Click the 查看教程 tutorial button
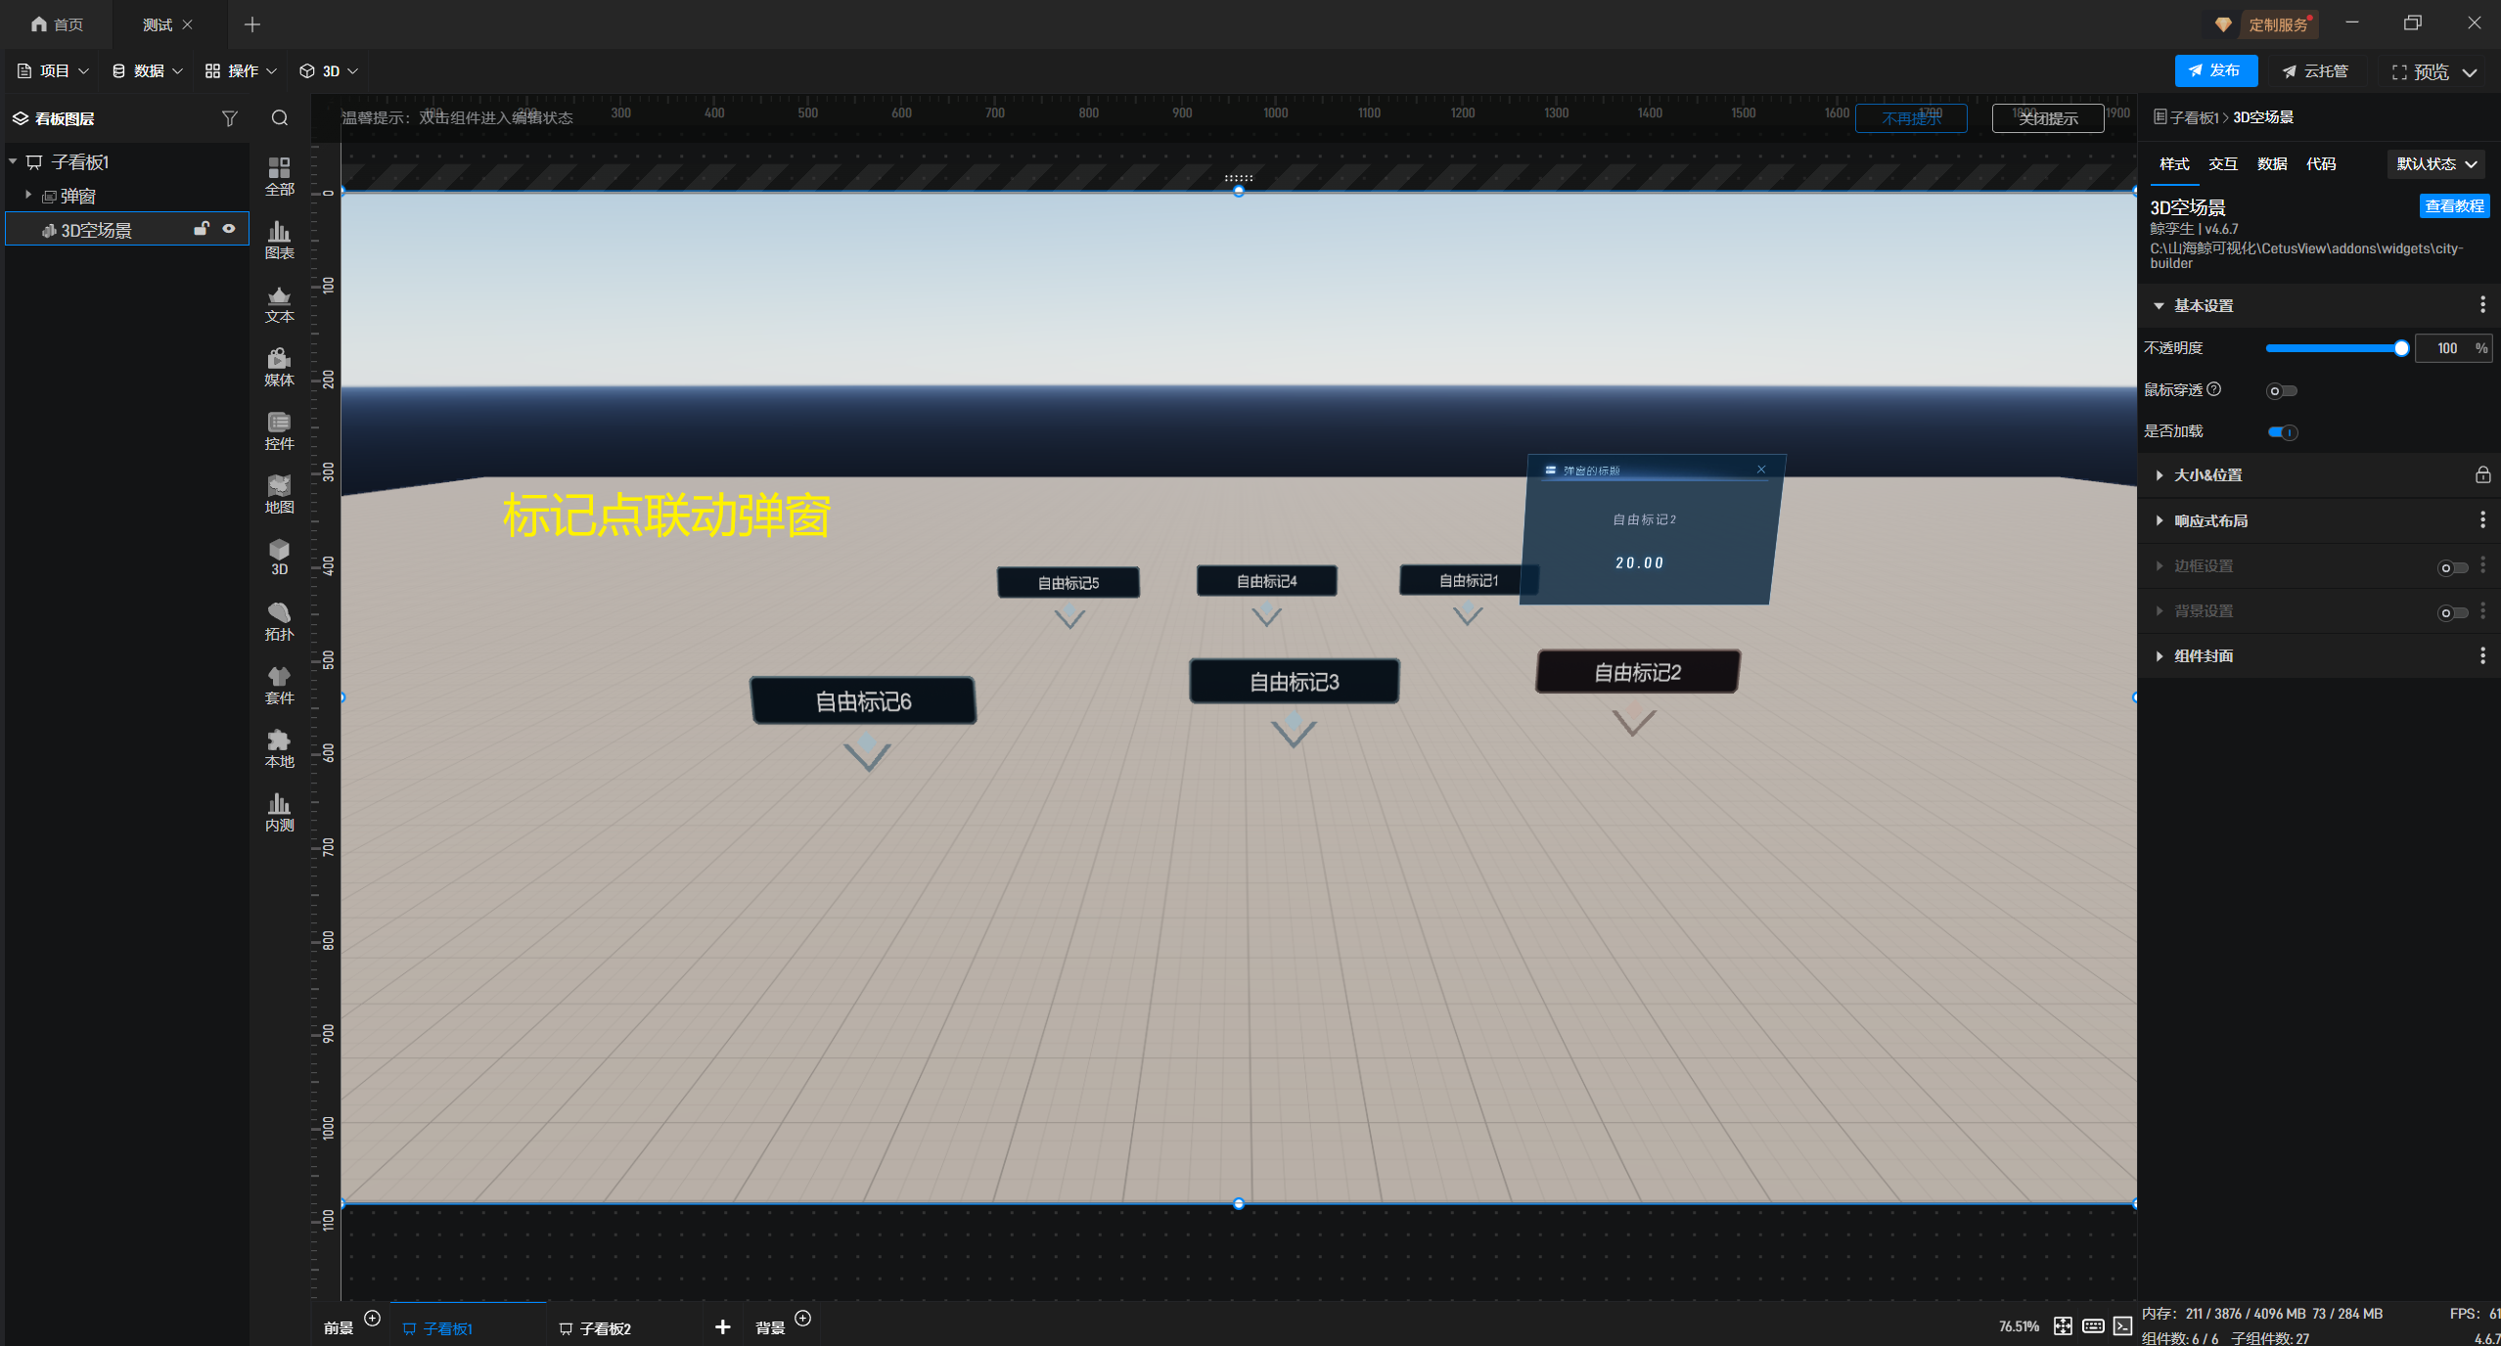 [2453, 206]
